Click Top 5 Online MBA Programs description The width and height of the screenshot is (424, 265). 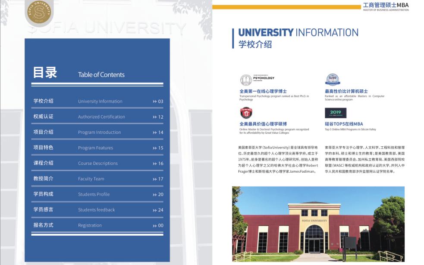(350, 129)
